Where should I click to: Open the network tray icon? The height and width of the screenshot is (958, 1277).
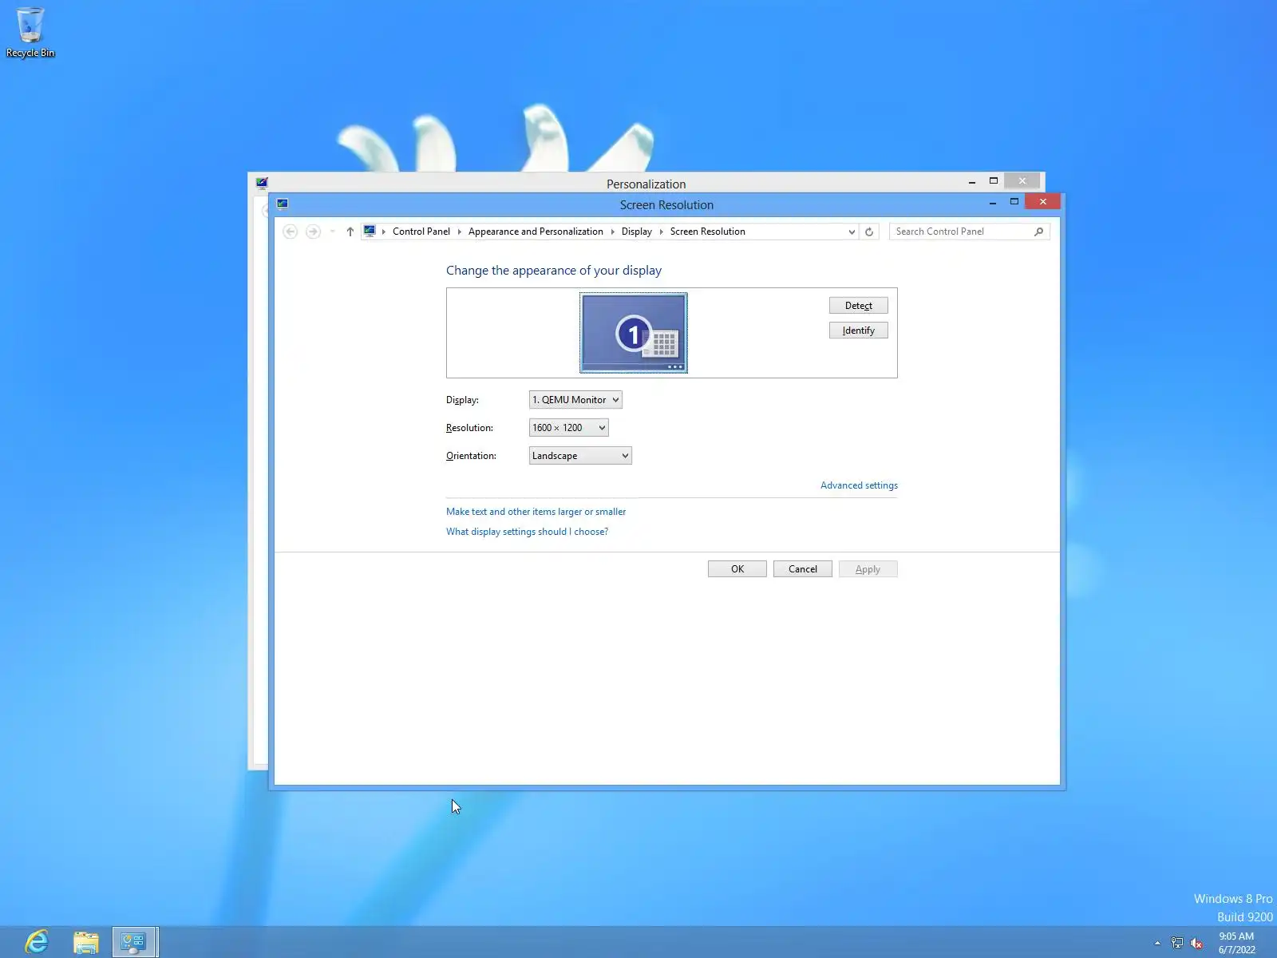pos(1177,943)
